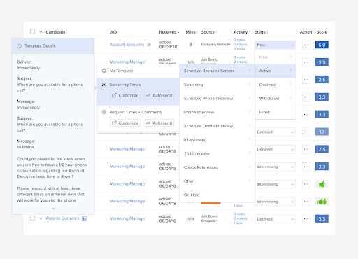This screenshot has height=259, width=358.
Task: Open Declined dropdown in the 1.7 score row
Action: click(275, 132)
